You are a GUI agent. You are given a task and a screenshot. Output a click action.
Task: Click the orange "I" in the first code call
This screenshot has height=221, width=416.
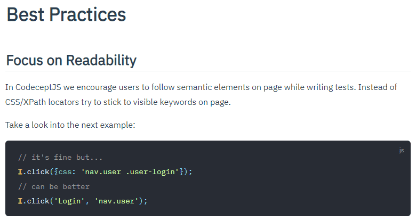[20, 171]
